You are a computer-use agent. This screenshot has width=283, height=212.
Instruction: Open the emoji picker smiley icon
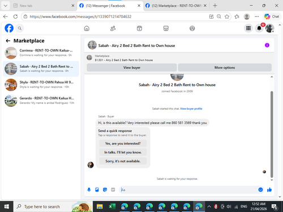pyautogui.click(x=260, y=189)
